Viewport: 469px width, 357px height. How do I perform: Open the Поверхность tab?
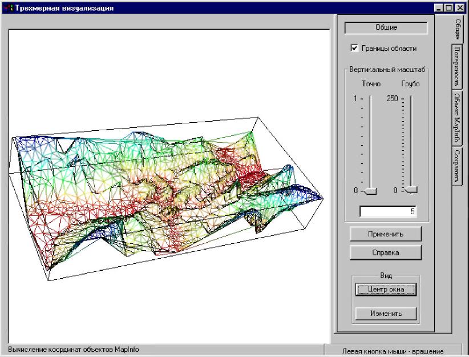pos(458,66)
